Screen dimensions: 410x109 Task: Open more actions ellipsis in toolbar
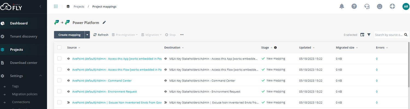pyautogui.click(x=182, y=35)
